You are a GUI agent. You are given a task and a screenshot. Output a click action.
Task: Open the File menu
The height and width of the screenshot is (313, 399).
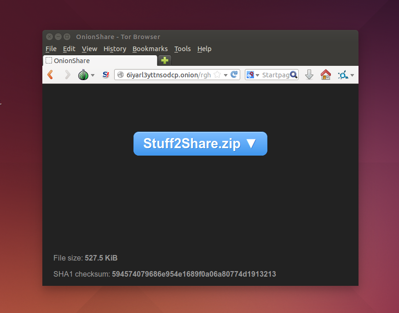point(51,49)
